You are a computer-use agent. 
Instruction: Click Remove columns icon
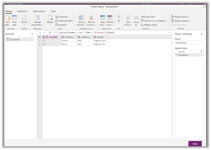tap(91, 19)
